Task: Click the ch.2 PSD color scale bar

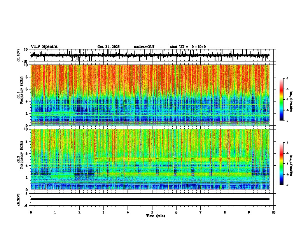Action: coord(282,164)
